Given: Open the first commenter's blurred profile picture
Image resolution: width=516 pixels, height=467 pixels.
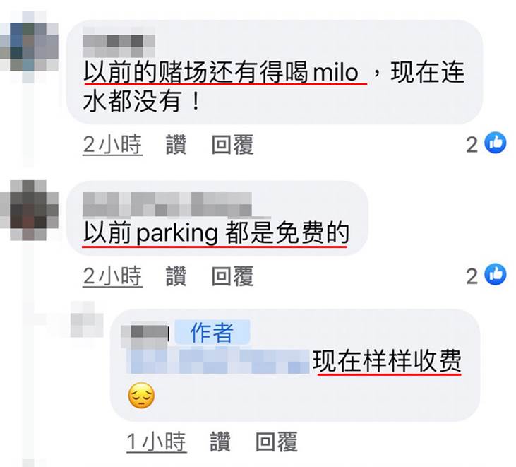Looking at the screenshot, I should click(30, 46).
